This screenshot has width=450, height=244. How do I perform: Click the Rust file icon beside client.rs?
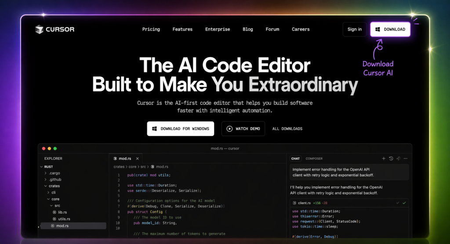click(x=294, y=203)
